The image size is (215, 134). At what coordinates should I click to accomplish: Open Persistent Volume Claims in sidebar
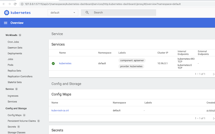click(x=22, y=121)
